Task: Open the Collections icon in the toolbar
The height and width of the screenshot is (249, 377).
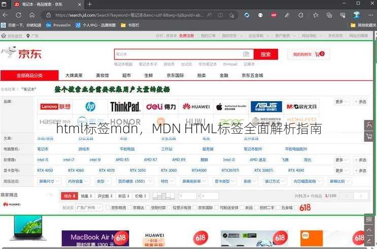Action: (x=329, y=15)
